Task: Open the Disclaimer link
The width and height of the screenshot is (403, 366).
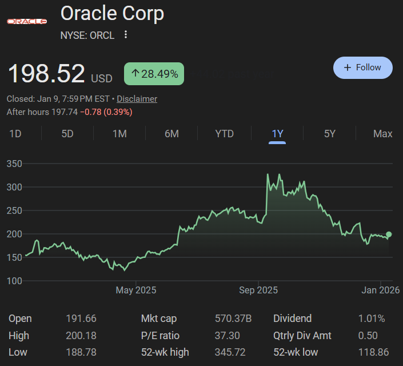Action: pyautogui.click(x=137, y=99)
